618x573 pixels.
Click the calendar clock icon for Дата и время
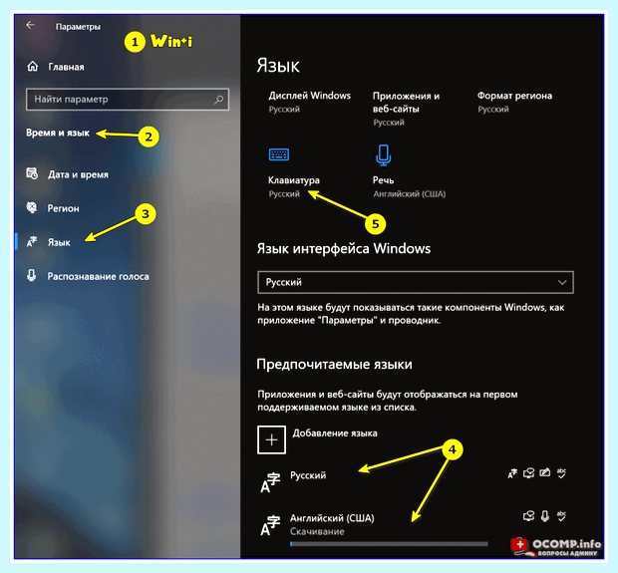[x=32, y=173]
